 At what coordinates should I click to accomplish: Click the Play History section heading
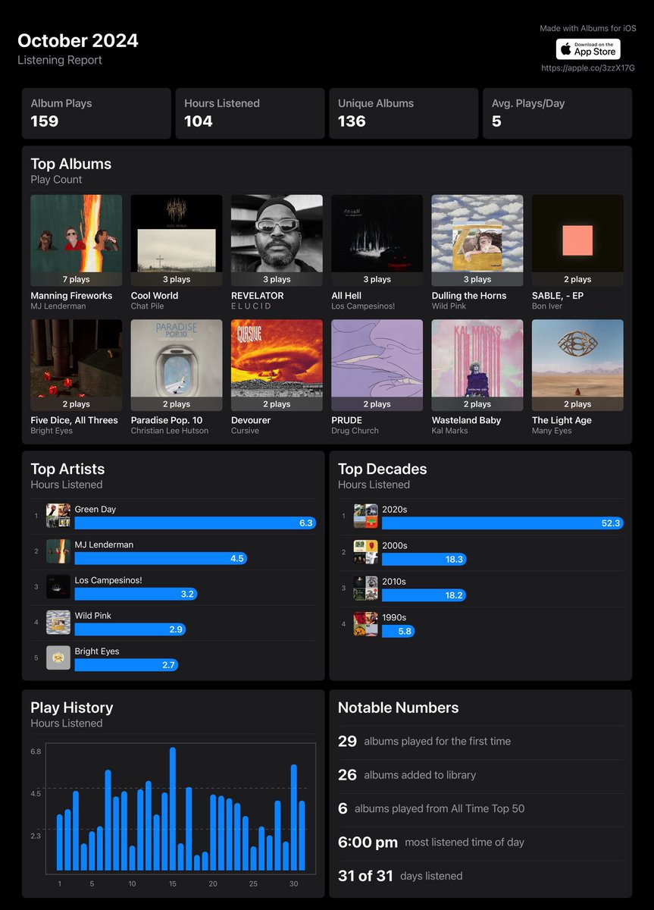click(72, 708)
